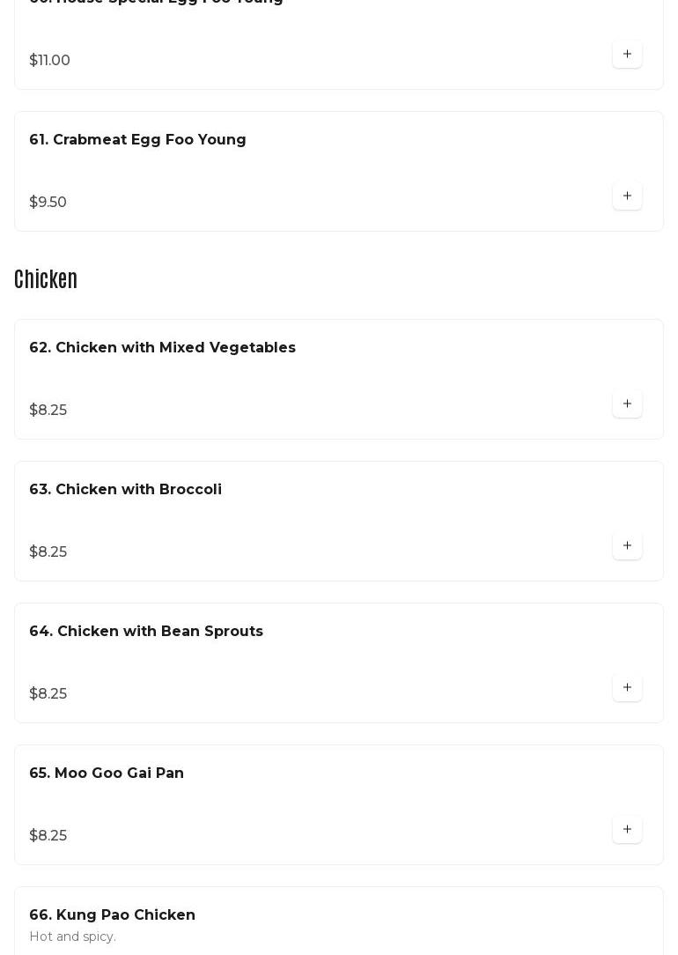This screenshot has width=678, height=955.
Task: Click the $8.25 price under Chicken with Broccoli
Action: pyautogui.click(x=48, y=552)
